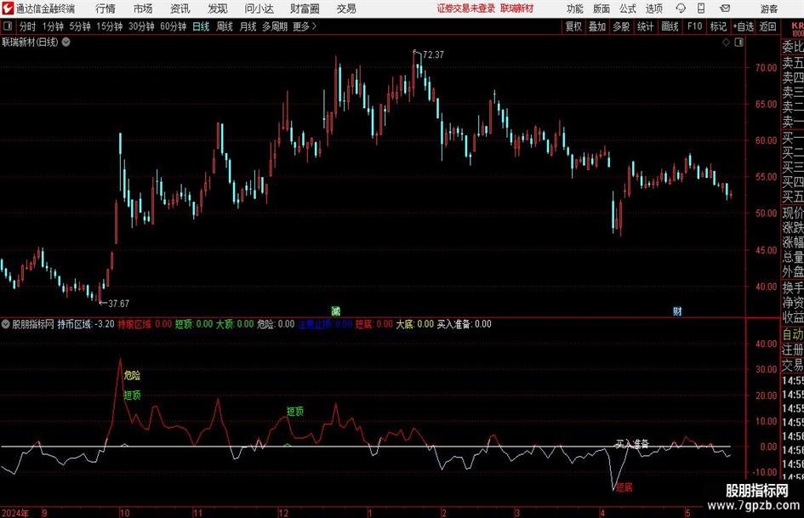The image size is (804, 518).
Task: Expand 更多 period options
Action: coord(304,26)
